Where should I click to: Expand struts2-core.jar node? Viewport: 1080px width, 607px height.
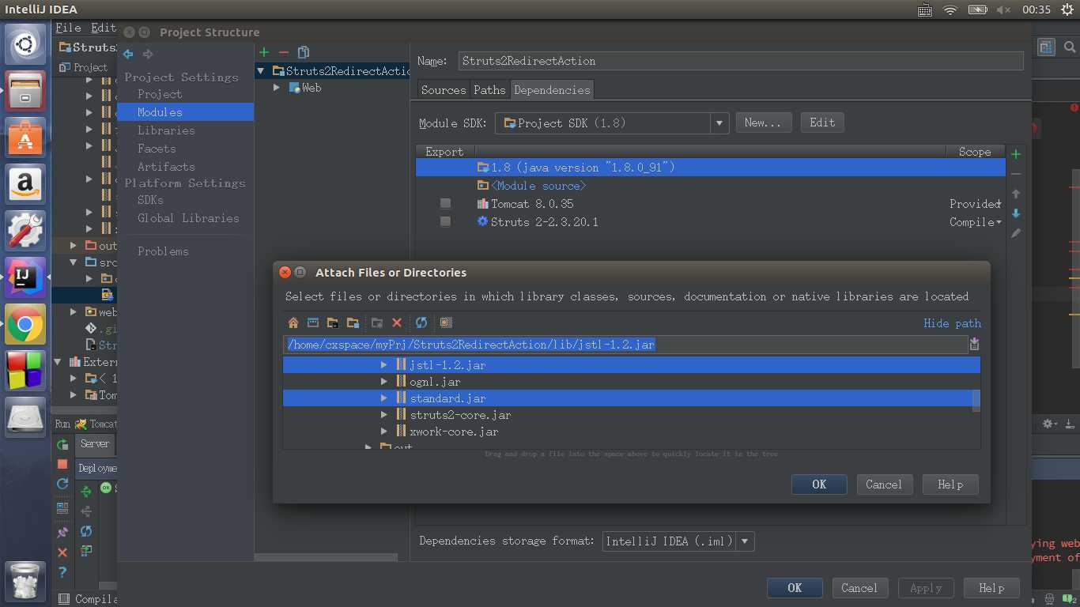pos(383,415)
